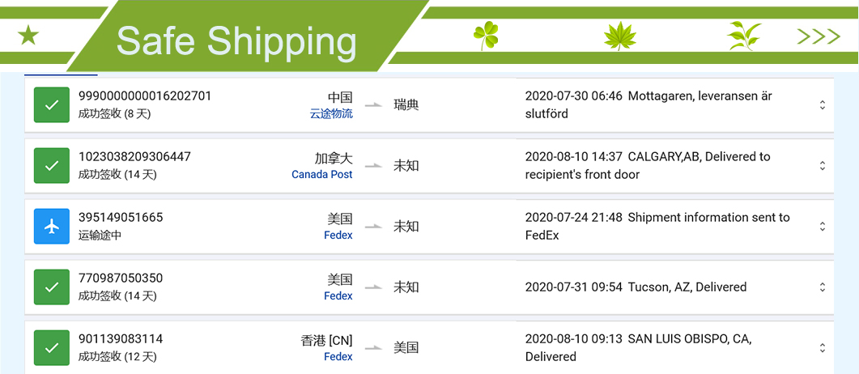
Task: Click the green checkmark for tracking 9990000000016202701
Action: coord(52,104)
